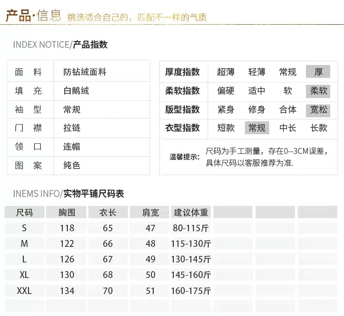Image resolution: width=344 pixels, height=316 pixels.
Task: Click the 建议体重 column header
Action: click(x=191, y=212)
